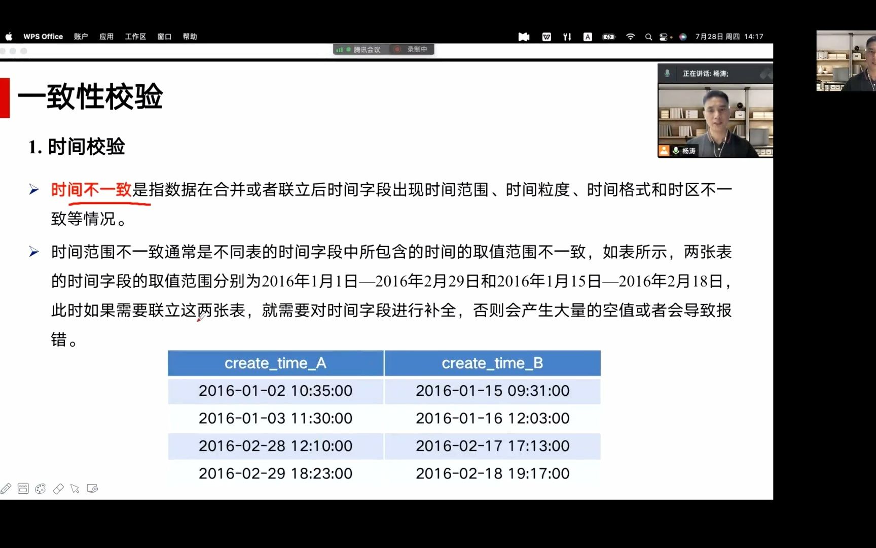Open the 帮助 menu
The image size is (876, 548).
(x=190, y=37)
